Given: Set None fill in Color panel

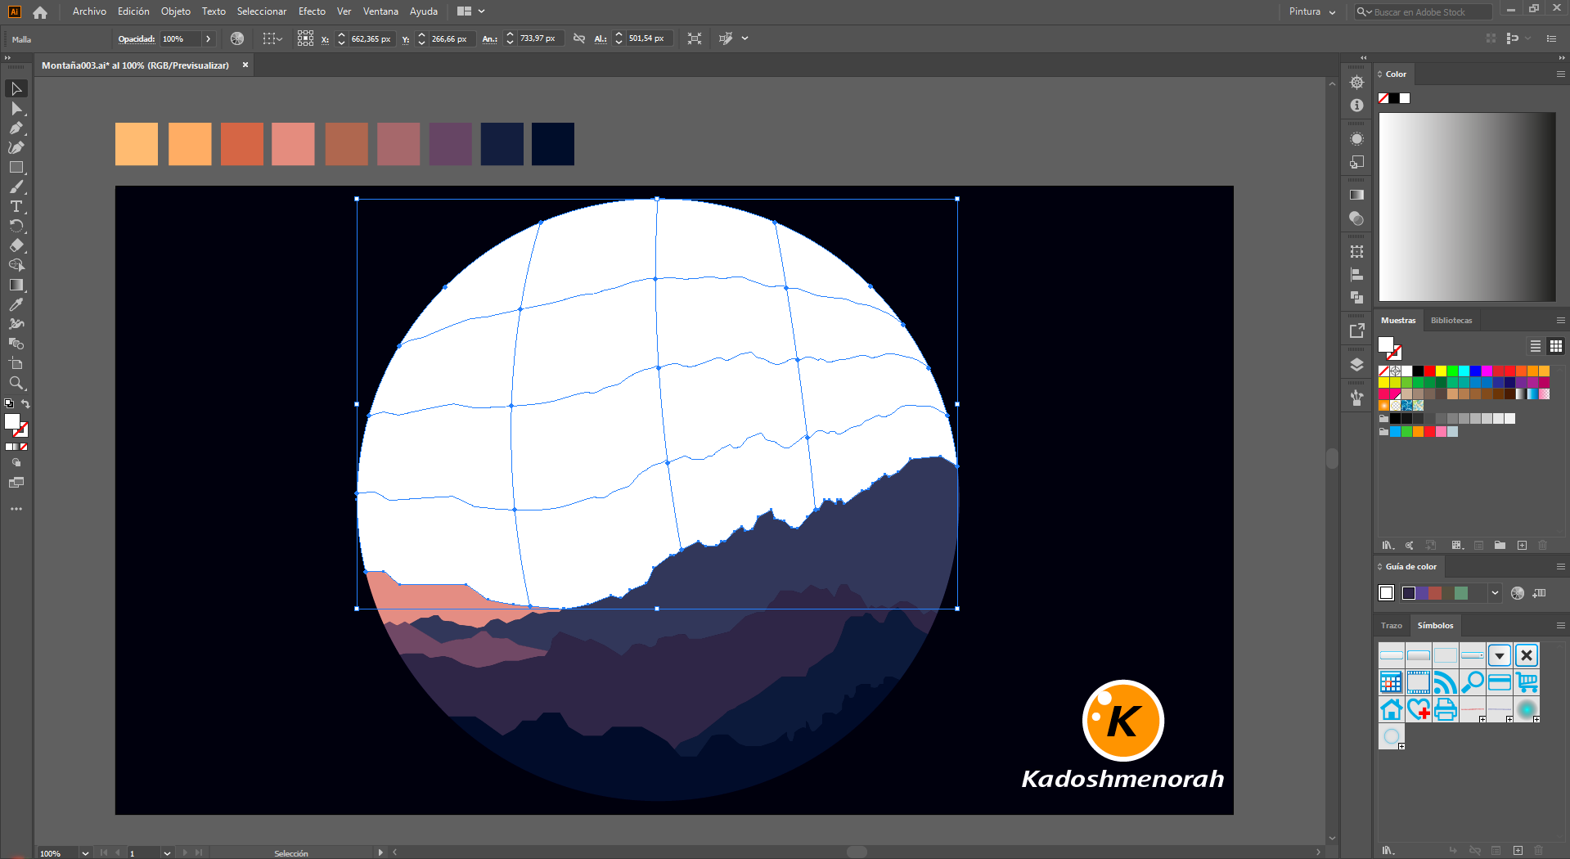Looking at the screenshot, I should pyautogui.click(x=1383, y=98).
